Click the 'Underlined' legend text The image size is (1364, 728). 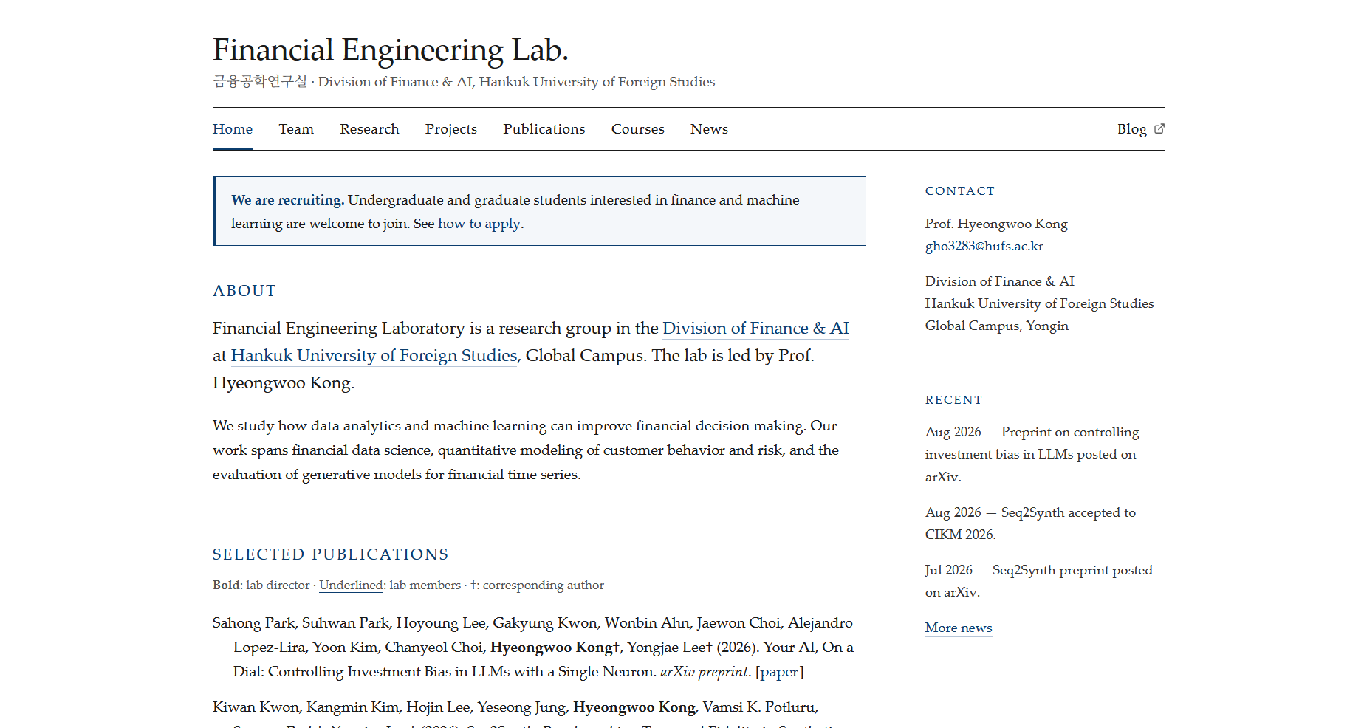pos(351,586)
